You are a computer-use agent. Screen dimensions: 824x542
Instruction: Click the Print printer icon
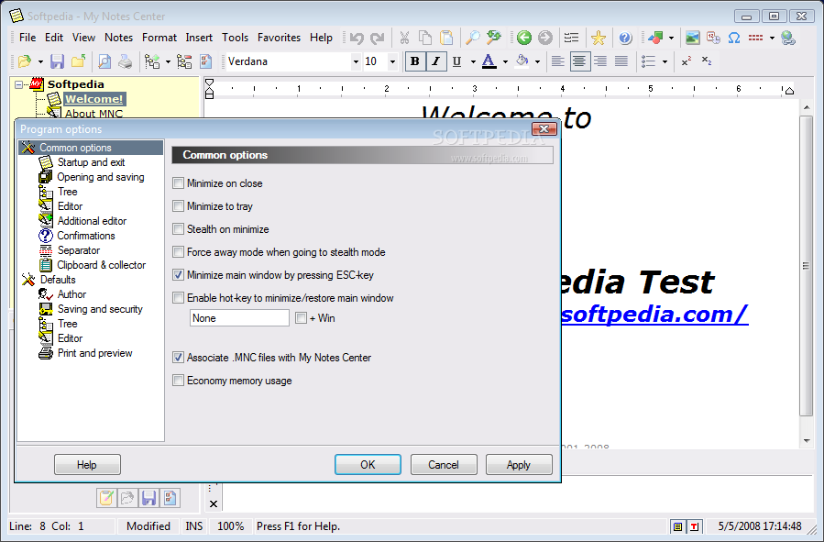point(125,61)
